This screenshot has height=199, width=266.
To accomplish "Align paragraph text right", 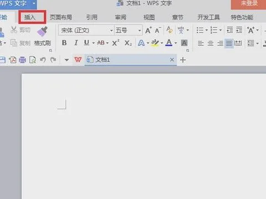I will pos(220,44).
